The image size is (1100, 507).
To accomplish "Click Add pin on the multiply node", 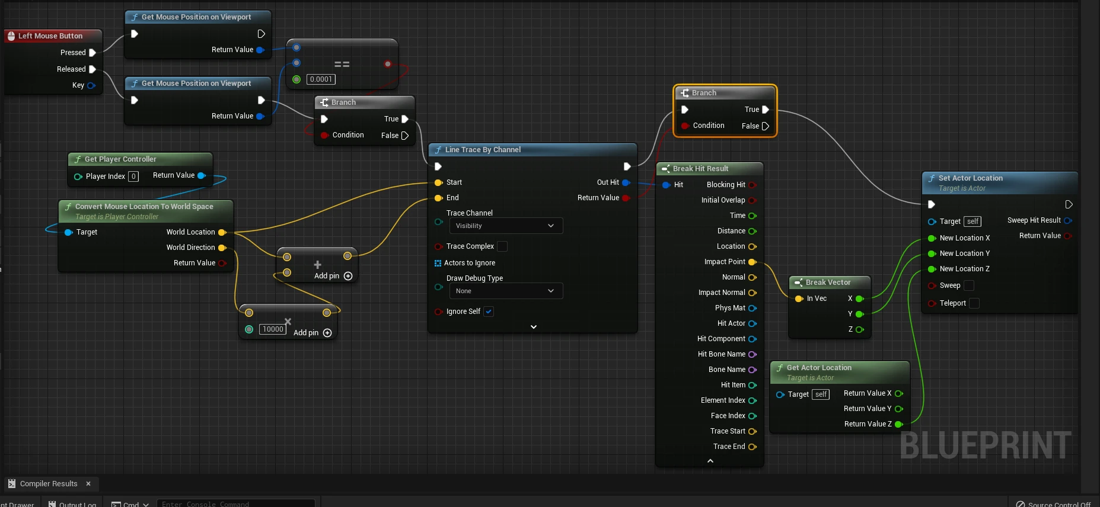I will [313, 333].
